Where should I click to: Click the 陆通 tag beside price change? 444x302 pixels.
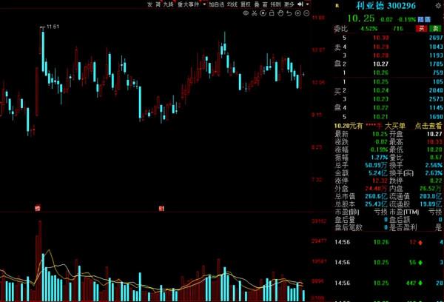pos(424,19)
